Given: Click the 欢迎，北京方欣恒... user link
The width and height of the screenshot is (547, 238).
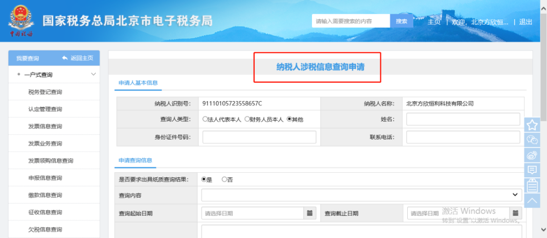Looking at the screenshot, I should pos(480,22).
